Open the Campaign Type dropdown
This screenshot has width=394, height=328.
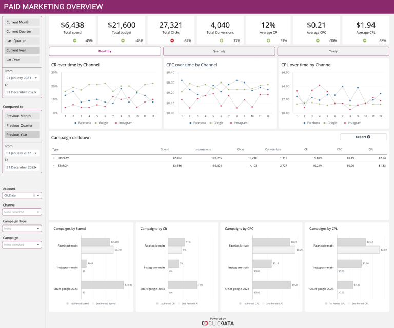point(22,228)
